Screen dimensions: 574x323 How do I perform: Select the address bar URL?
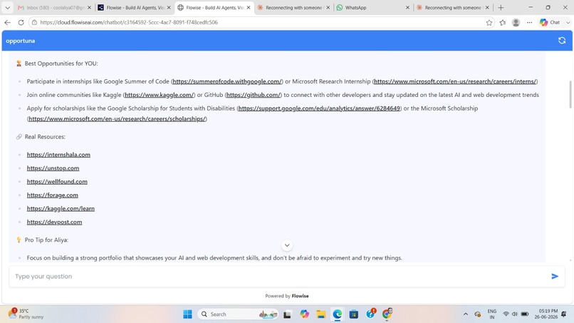pyautogui.click(x=129, y=22)
